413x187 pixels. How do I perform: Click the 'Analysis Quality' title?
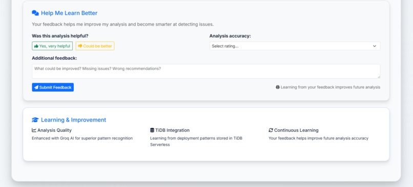pyautogui.click(x=54, y=130)
